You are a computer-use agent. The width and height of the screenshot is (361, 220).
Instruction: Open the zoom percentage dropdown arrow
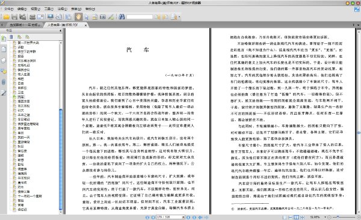point(325,217)
